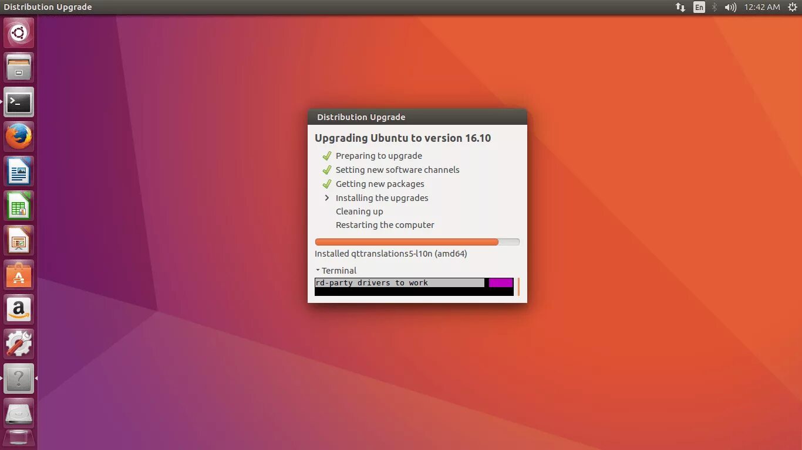Open the Files manager from the launcher
Viewport: 802px width, 450px height.
[x=19, y=67]
